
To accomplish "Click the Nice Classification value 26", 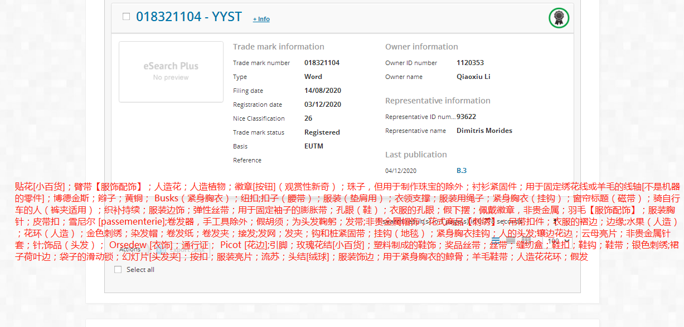I will tap(308, 118).
